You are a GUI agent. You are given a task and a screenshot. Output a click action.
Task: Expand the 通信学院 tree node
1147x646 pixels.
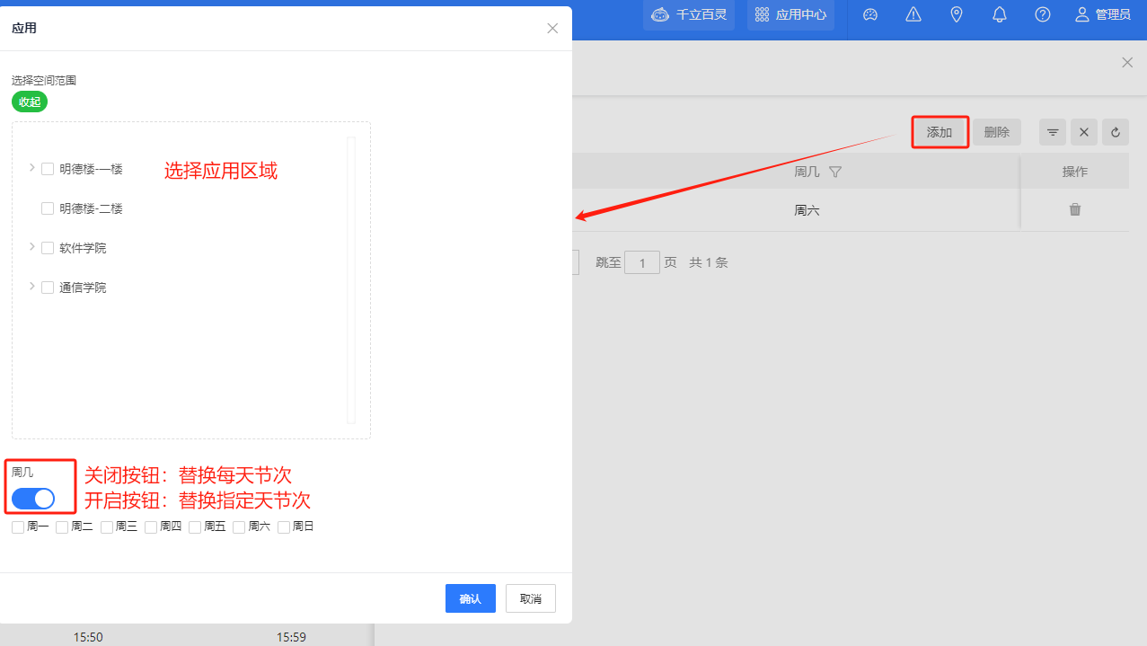[x=32, y=287]
